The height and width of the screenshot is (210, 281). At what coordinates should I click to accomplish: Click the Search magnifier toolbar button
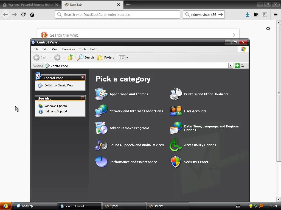(86, 57)
